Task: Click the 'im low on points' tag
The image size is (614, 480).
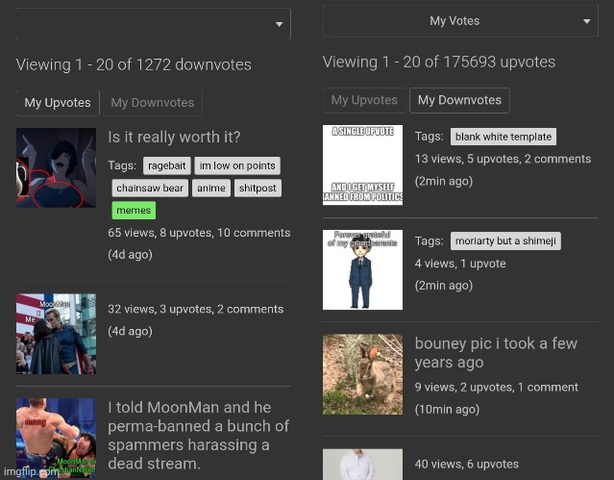Action: click(237, 165)
